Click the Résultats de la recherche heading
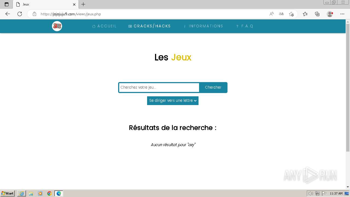 click(173, 128)
